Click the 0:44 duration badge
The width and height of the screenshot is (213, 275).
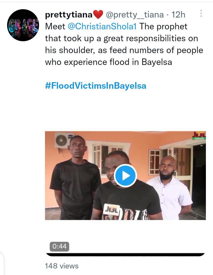pyautogui.click(x=59, y=247)
